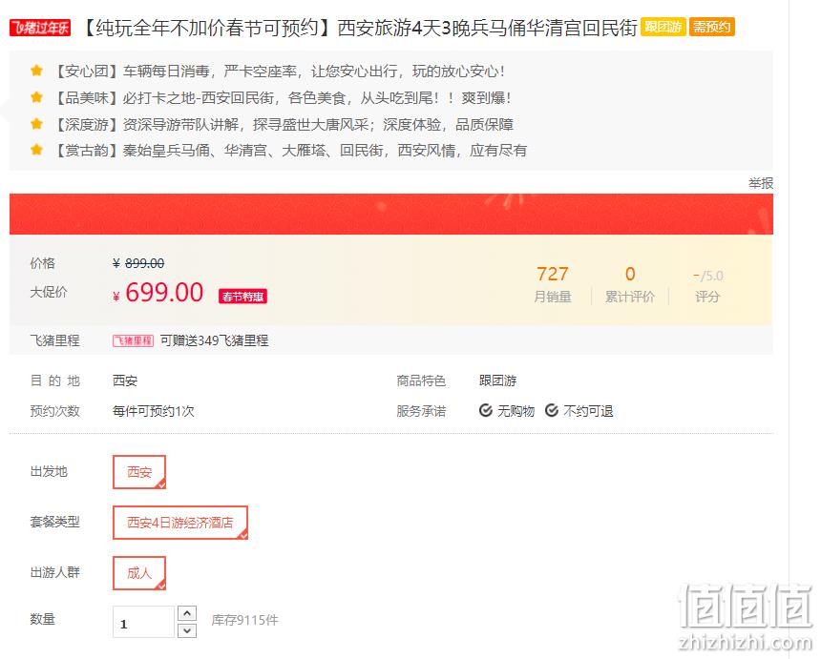821x659 pixels.
Task: Click the first star next to 安心团
Action: click(x=36, y=71)
